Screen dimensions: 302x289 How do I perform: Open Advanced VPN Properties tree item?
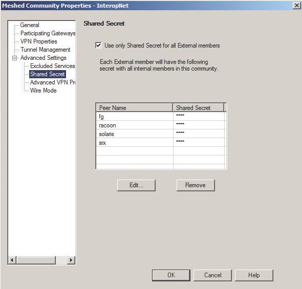[53, 82]
